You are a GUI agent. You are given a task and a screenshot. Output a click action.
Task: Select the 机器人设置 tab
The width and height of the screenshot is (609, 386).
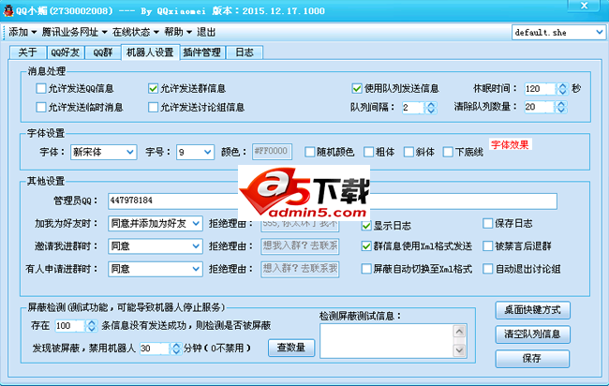(x=150, y=52)
